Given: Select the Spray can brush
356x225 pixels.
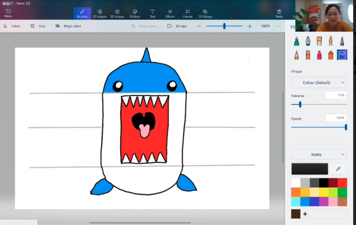Looking at the screenshot, I should tap(331, 55).
